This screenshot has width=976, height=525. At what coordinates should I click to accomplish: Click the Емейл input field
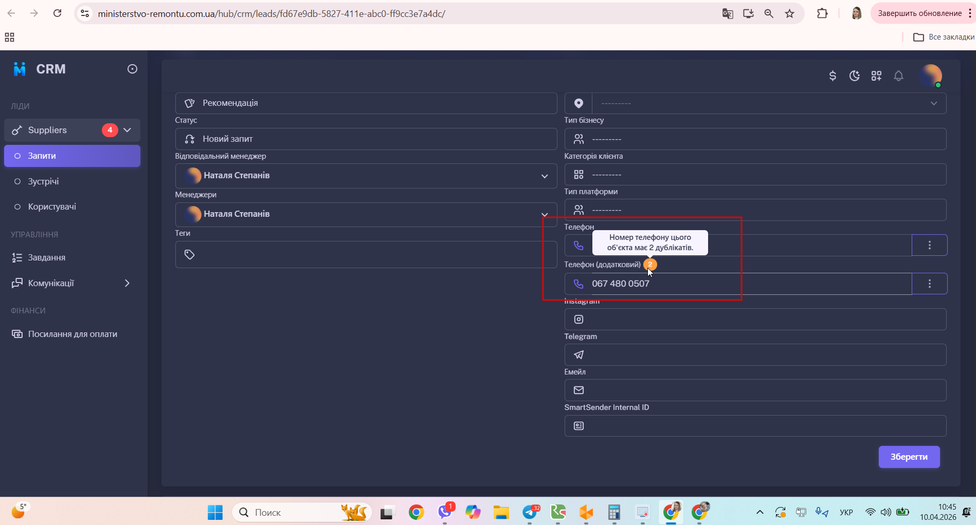coord(755,390)
